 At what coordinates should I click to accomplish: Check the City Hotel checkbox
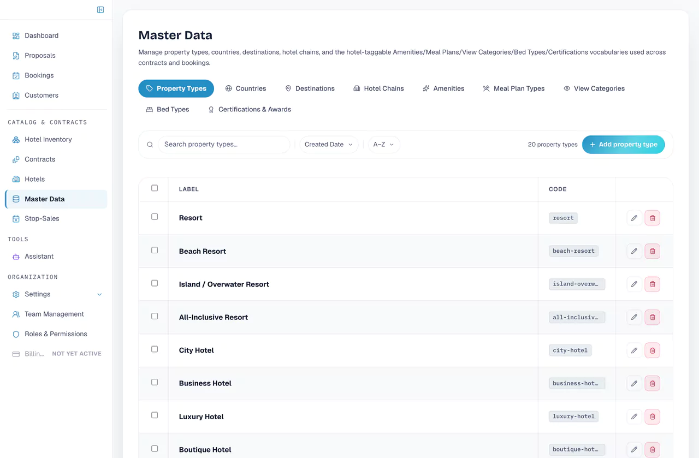pyautogui.click(x=155, y=349)
